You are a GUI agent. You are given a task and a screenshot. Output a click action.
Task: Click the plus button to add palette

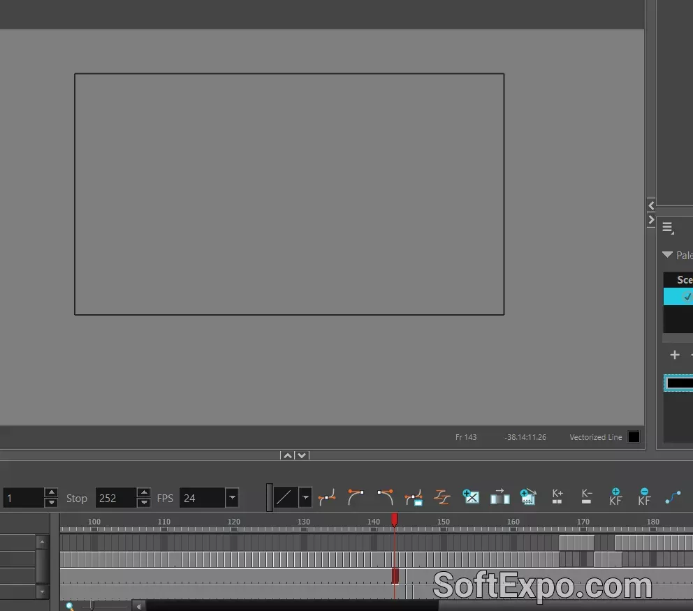point(675,355)
